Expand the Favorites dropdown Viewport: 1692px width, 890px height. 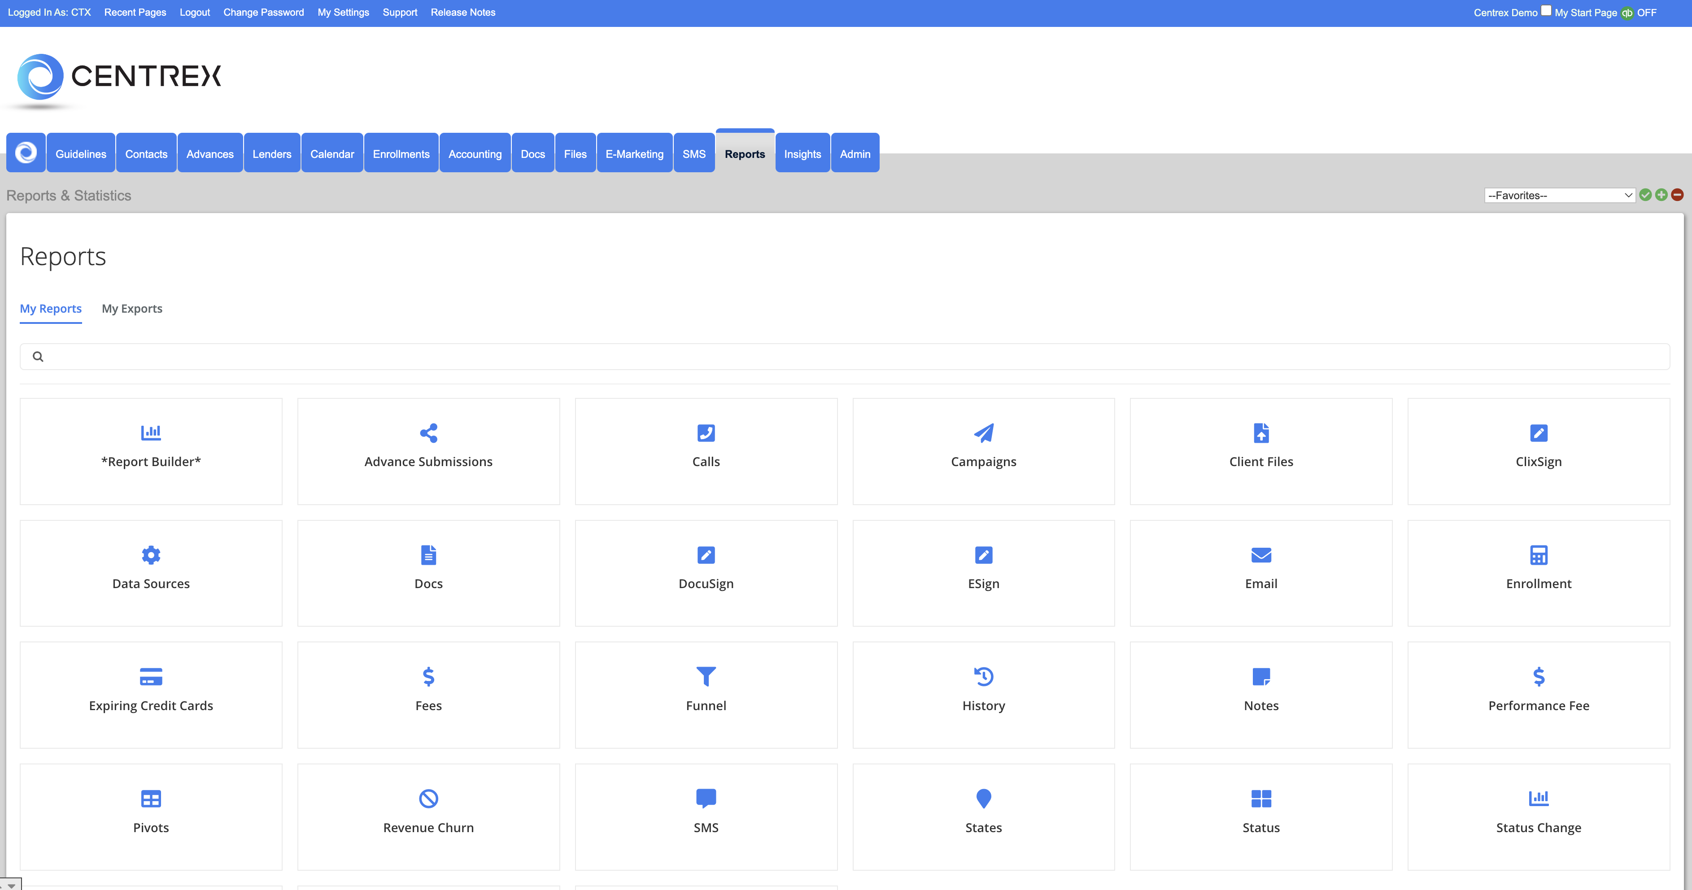point(1559,195)
